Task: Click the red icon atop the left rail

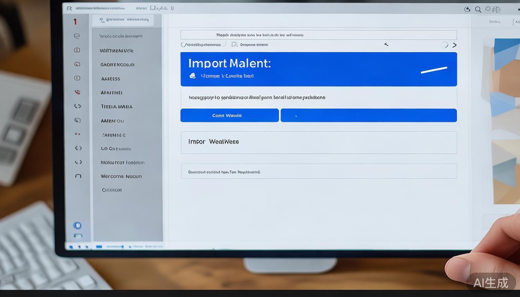Action: 75,22
